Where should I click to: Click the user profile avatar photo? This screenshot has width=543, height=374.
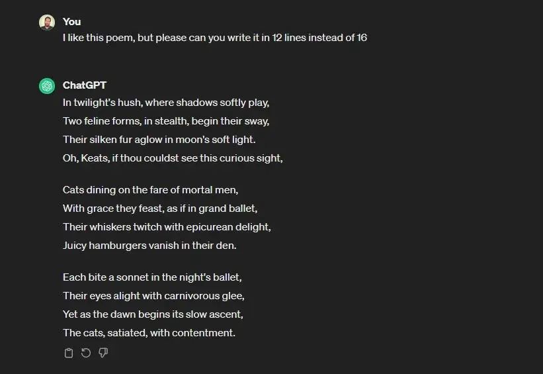click(x=47, y=23)
